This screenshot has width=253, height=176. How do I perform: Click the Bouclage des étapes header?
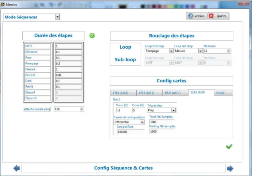172,36
